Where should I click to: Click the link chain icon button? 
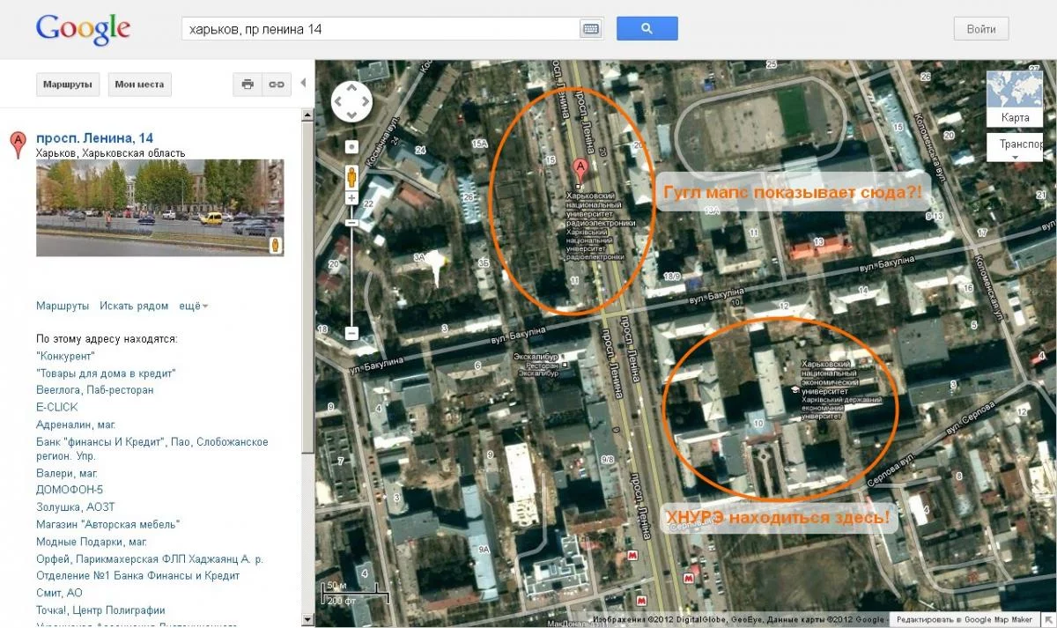[x=277, y=85]
